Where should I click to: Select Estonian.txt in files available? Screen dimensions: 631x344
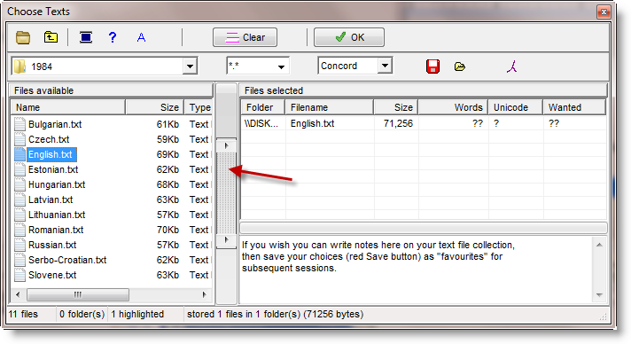[53, 169]
